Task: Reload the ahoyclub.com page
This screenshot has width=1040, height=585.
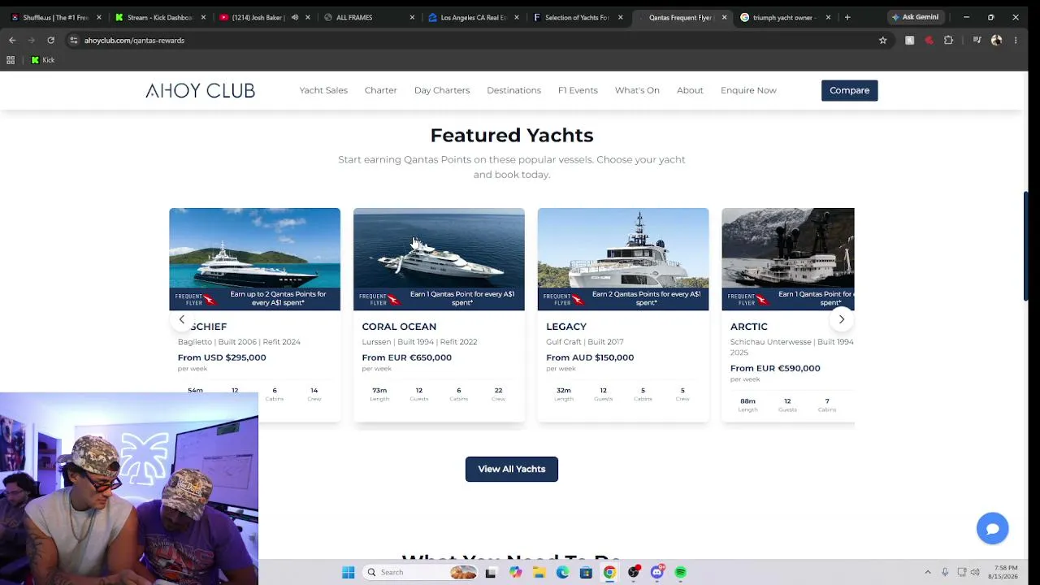Action: click(50, 40)
